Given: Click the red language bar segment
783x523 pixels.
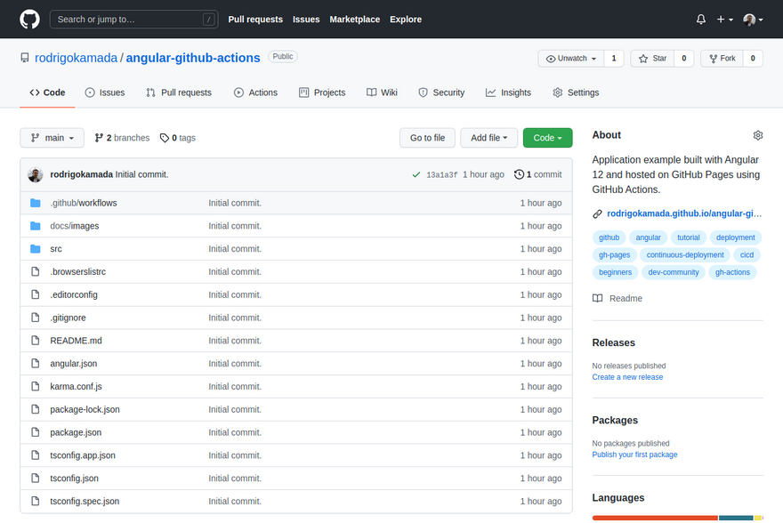Looking at the screenshot, I should (x=655, y=518).
